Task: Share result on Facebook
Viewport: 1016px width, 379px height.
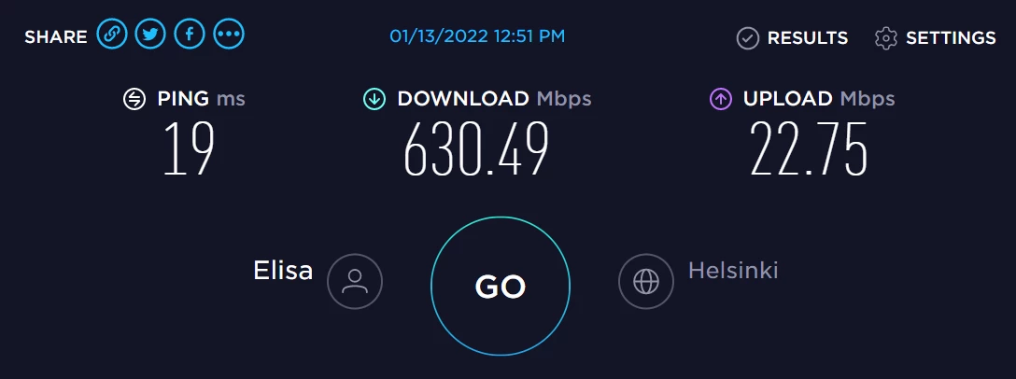Action: (x=190, y=35)
